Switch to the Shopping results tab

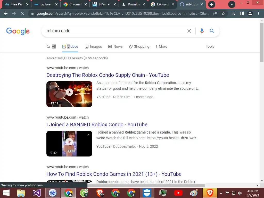coord(139,47)
